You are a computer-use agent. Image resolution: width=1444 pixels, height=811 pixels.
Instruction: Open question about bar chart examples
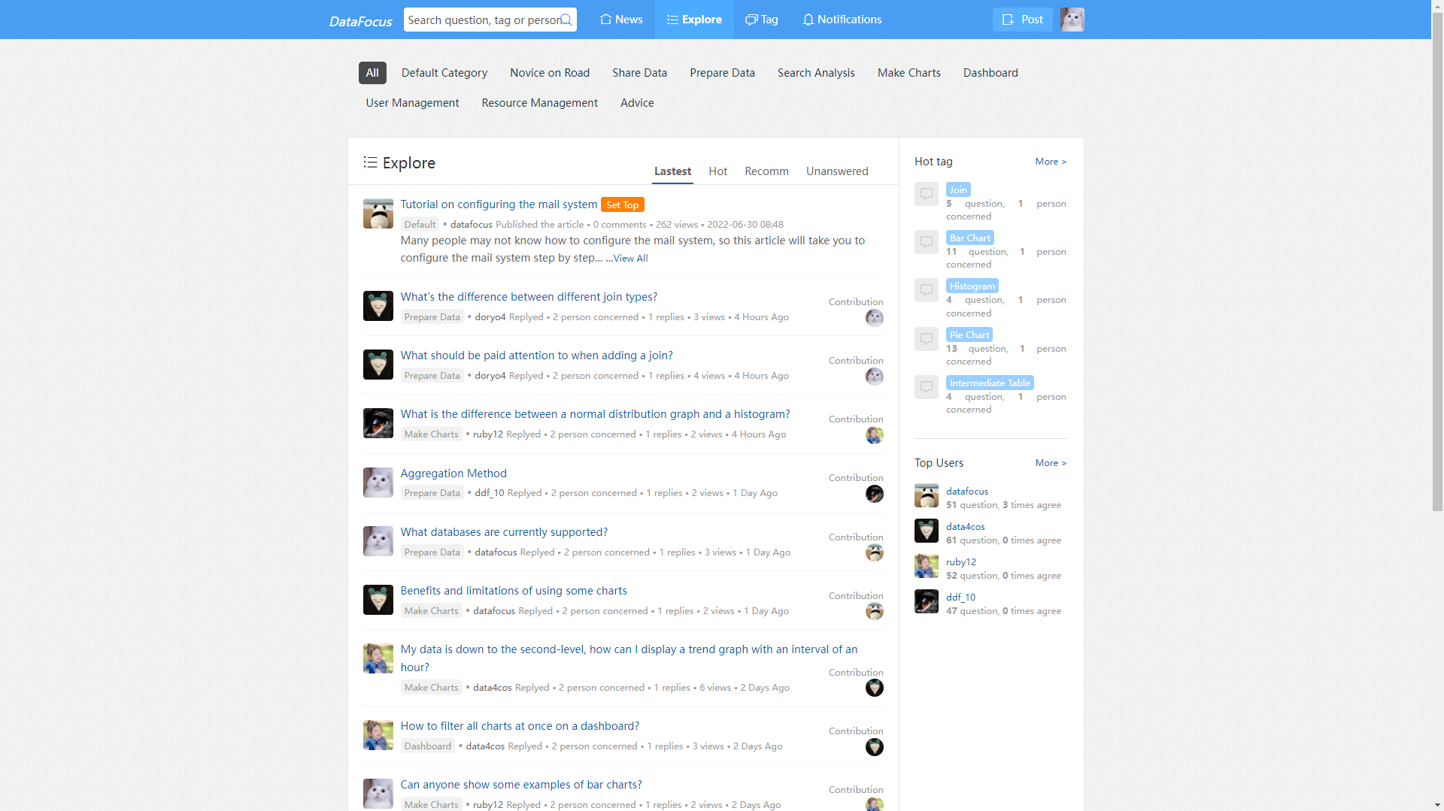click(521, 785)
